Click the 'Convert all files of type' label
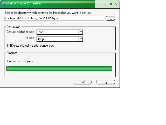The height and width of the screenshot is (125, 166). click(20, 32)
